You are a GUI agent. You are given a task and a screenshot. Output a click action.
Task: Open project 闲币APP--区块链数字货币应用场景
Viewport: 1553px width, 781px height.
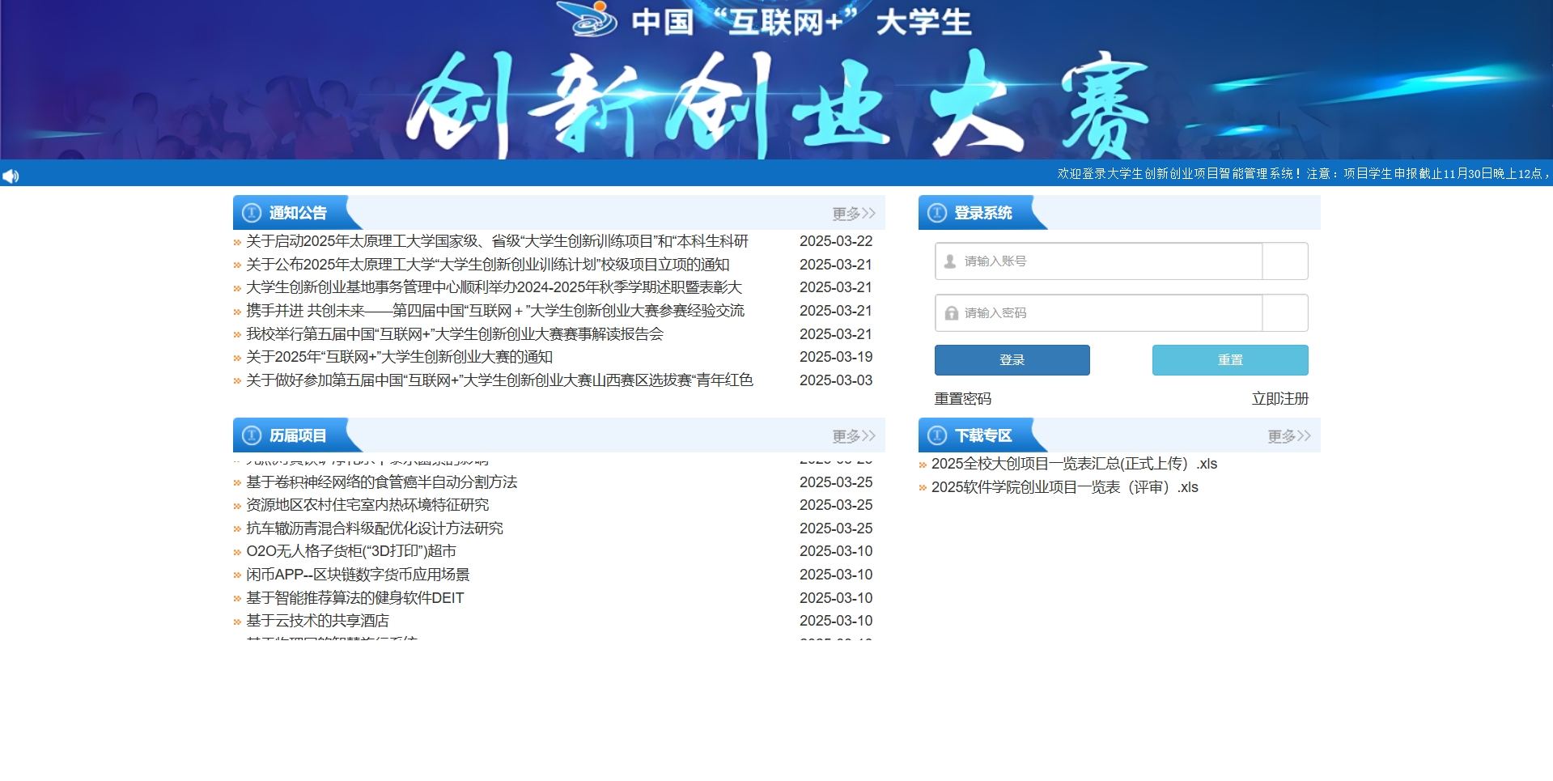[358, 575]
